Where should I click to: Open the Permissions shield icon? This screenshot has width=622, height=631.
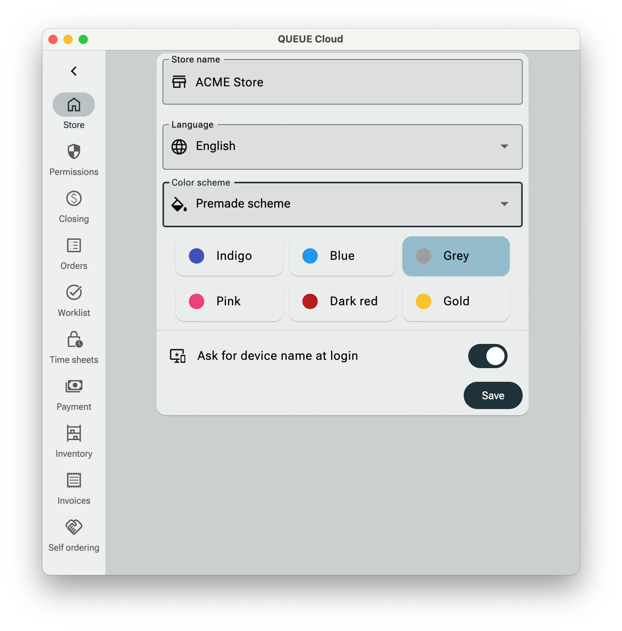click(74, 152)
